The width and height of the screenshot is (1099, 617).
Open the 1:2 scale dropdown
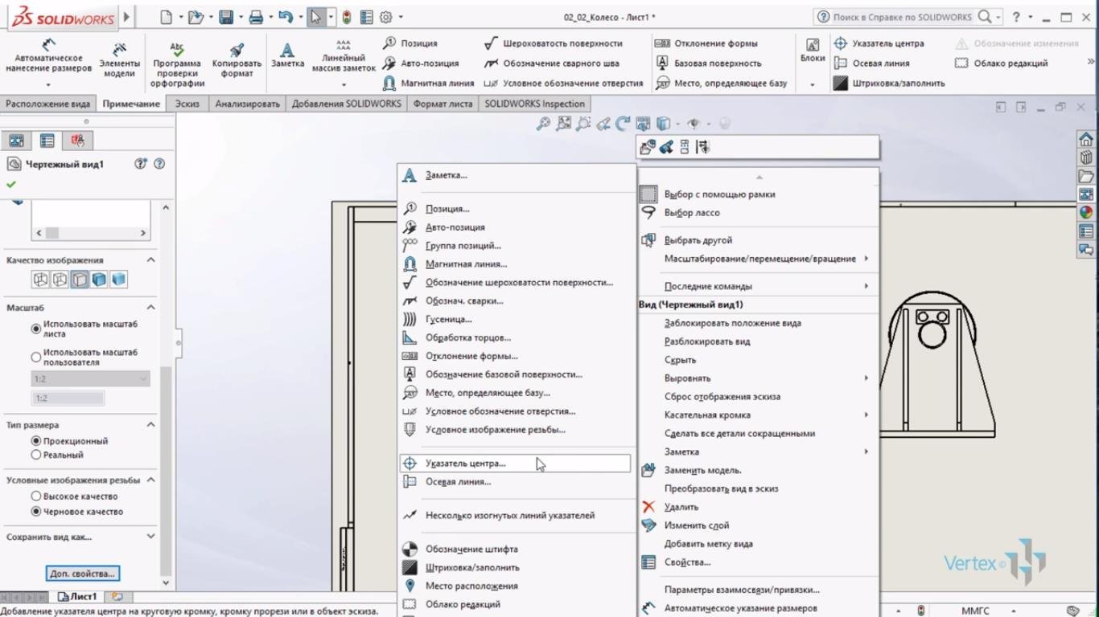click(x=90, y=378)
